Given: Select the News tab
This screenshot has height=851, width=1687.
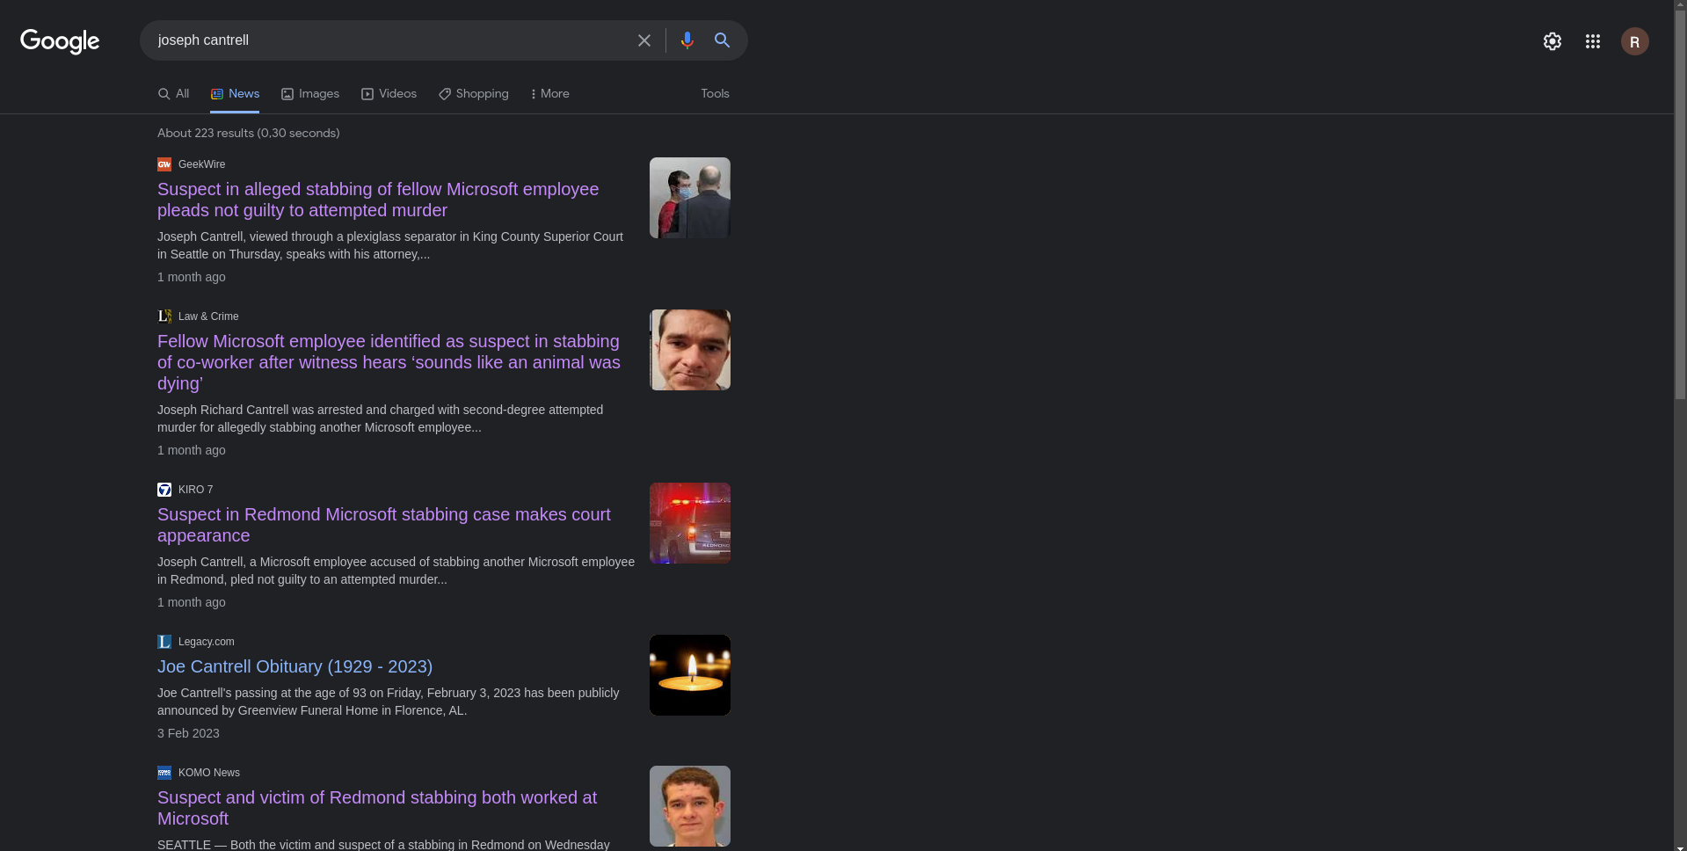Looking at the screenshot, I should 235,94.
